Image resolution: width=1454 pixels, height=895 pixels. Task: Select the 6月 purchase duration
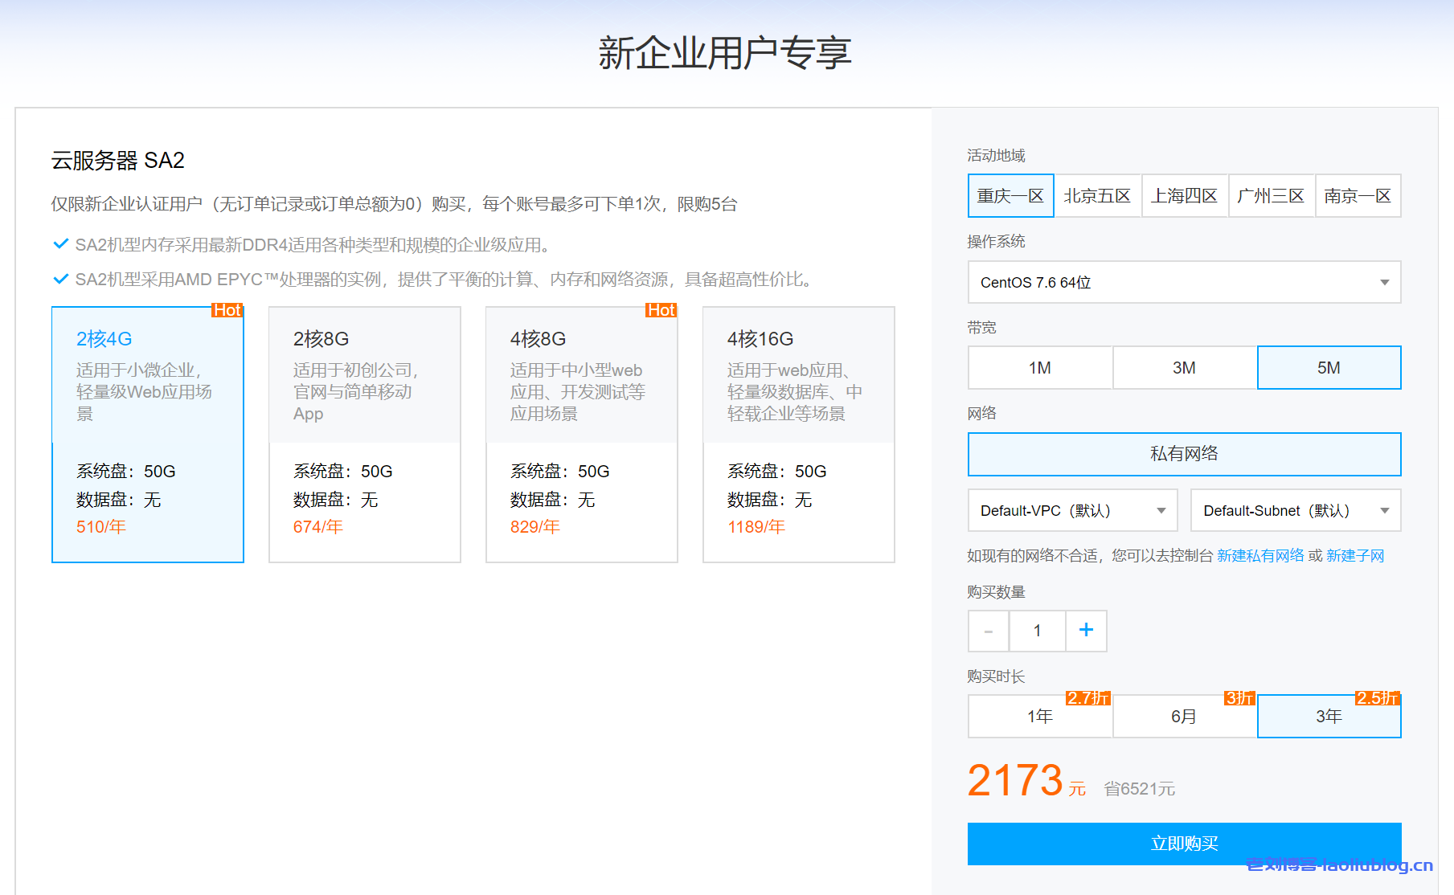click(1184, 716)
